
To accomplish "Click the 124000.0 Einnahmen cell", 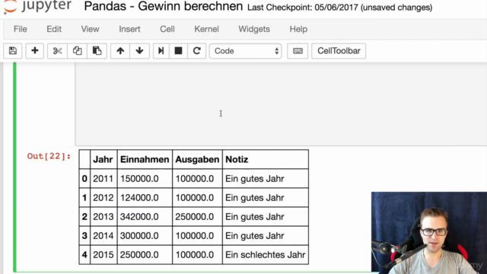I will (145, 198).
